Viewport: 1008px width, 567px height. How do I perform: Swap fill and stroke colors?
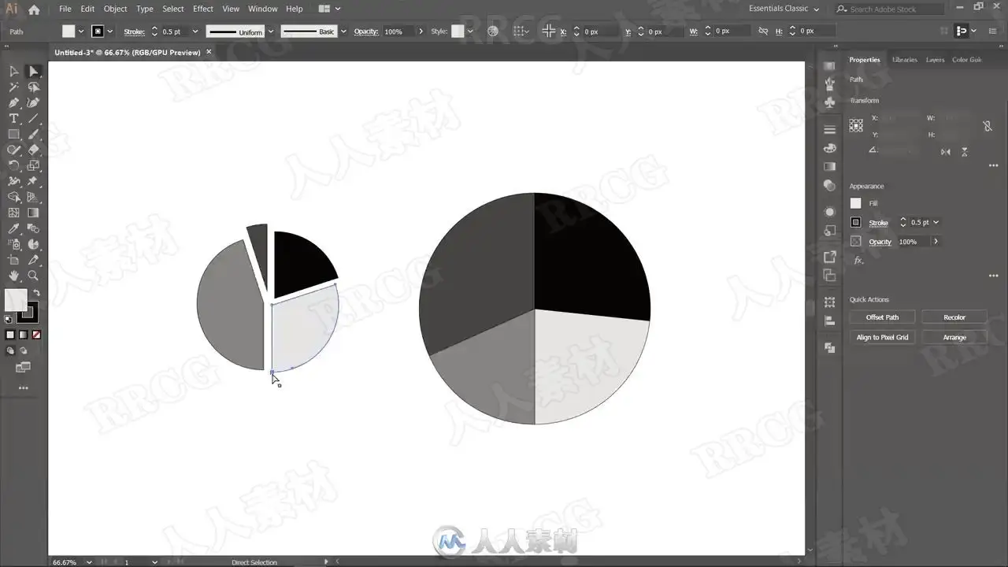click(x=36, y=293)
